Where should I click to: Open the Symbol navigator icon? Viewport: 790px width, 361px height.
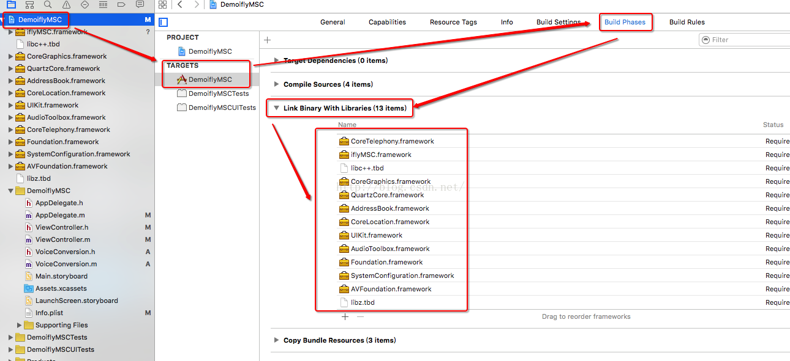[29, 4]
